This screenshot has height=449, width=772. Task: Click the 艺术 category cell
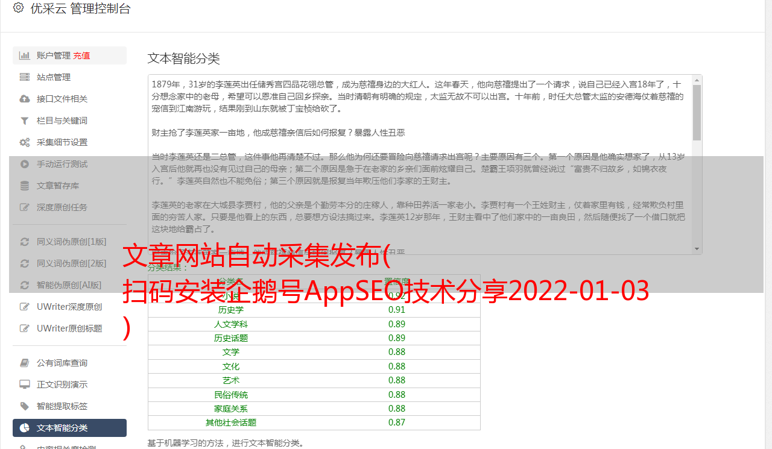231,380
